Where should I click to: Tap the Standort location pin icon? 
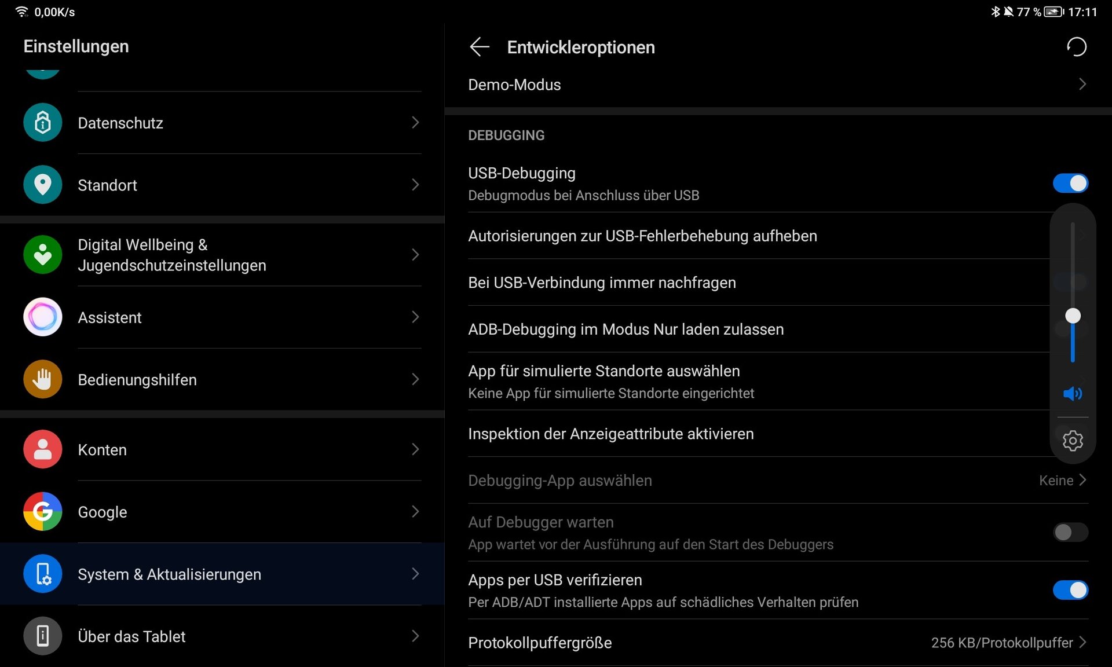pos(42,185)
